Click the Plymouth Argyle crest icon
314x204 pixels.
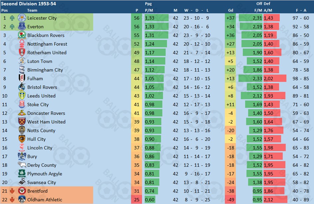point(22,174)
